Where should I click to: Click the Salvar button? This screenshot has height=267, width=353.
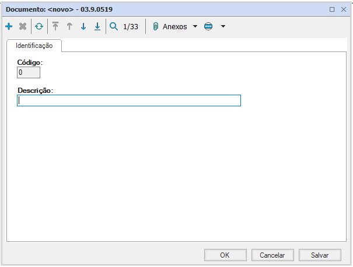point(319,255)
